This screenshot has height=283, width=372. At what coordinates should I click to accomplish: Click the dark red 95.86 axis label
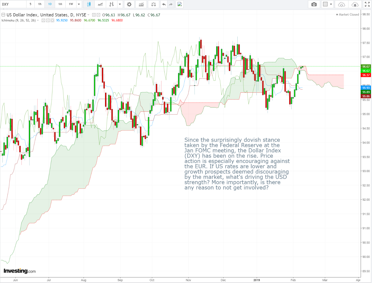point(366,96)
